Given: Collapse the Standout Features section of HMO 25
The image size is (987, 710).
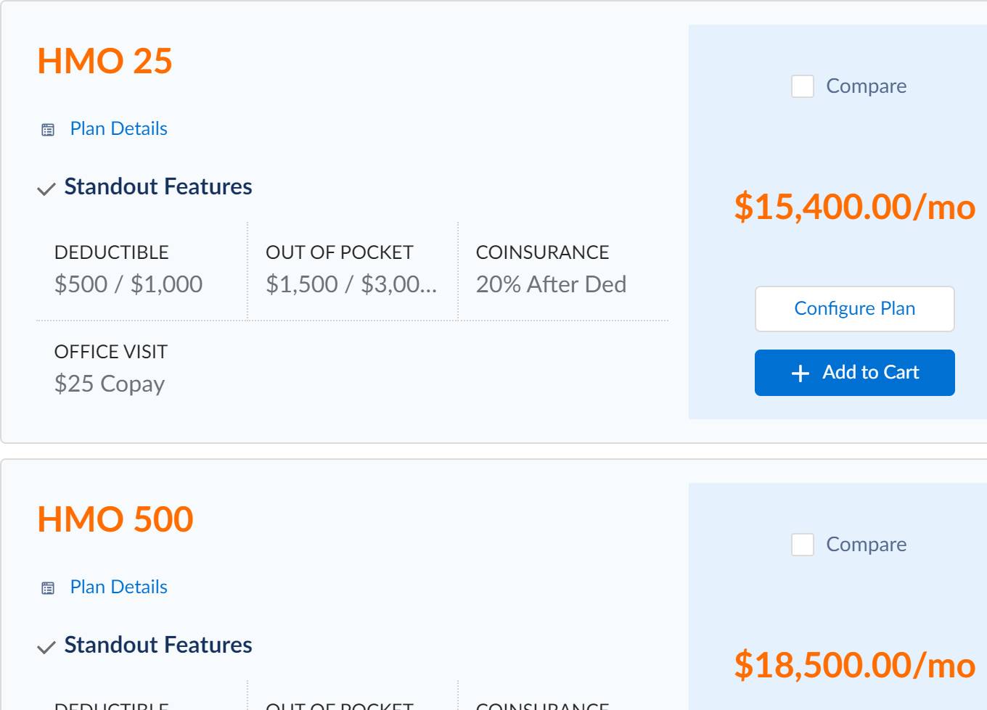Looking at the screenshot, I should point(158,187).
